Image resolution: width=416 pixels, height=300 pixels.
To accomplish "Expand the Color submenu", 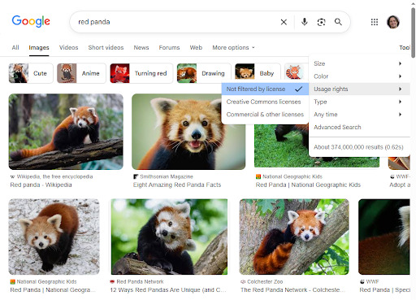I will click(x=359, y=76).
